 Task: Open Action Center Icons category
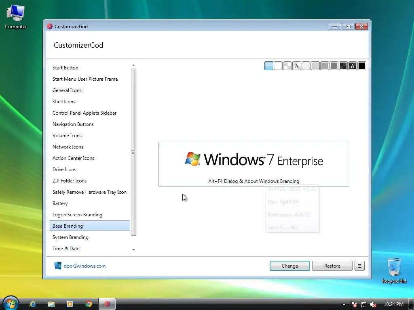(x=89, y=158)
